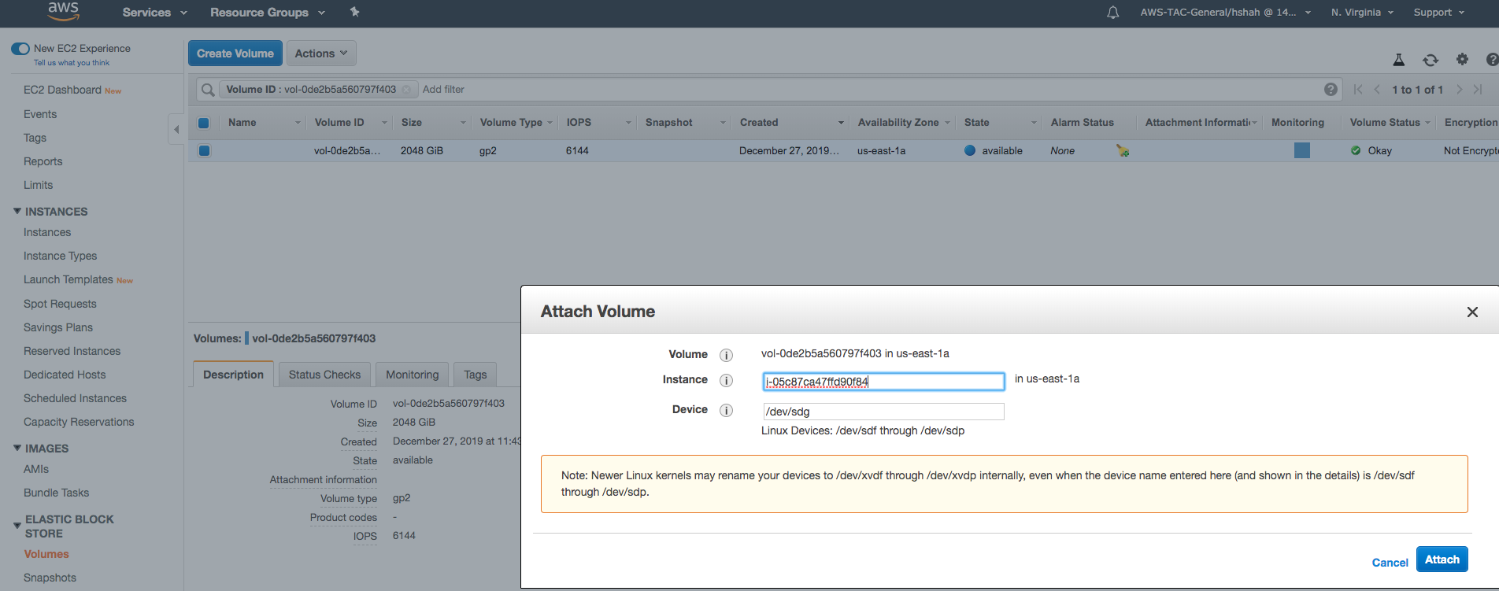The width and height of the screenshot is (1499, 591).
Task: Switch to the Status Checks tab
Action: pos(324,375)
